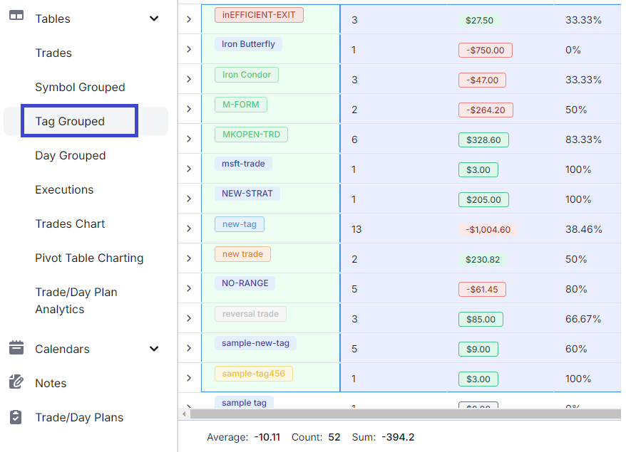The height and width of the screenshot is (452, 626).
Task: Expand the MKOPEN-TRD row arrow
Action: tap(189, 139)
